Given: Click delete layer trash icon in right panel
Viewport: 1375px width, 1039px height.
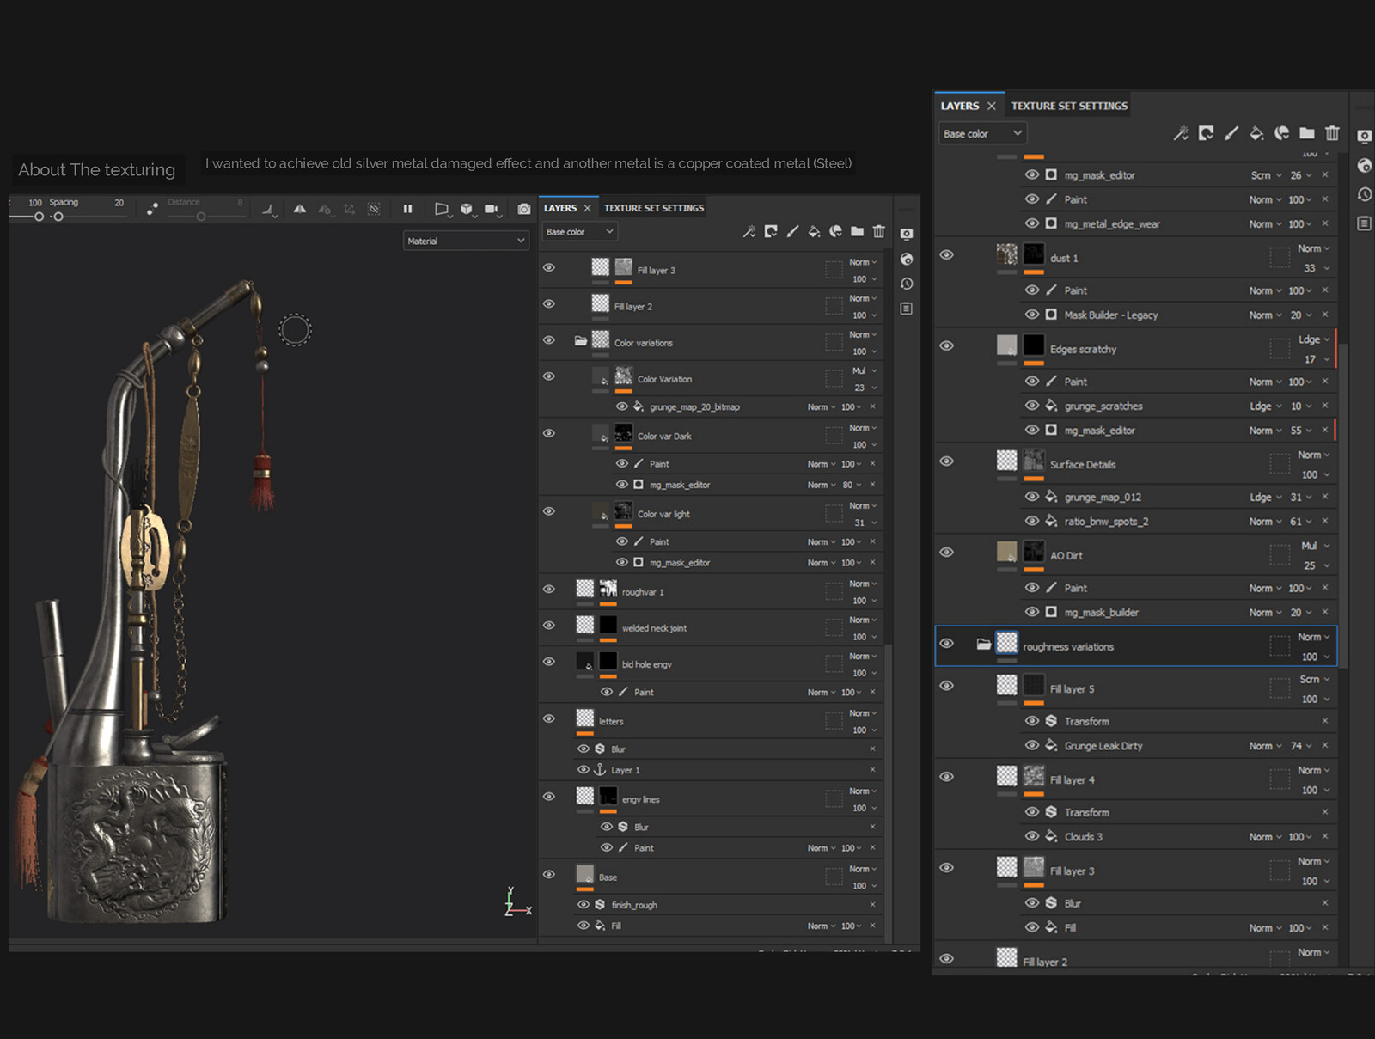Looking at the screenshot, I should 1332,133.
